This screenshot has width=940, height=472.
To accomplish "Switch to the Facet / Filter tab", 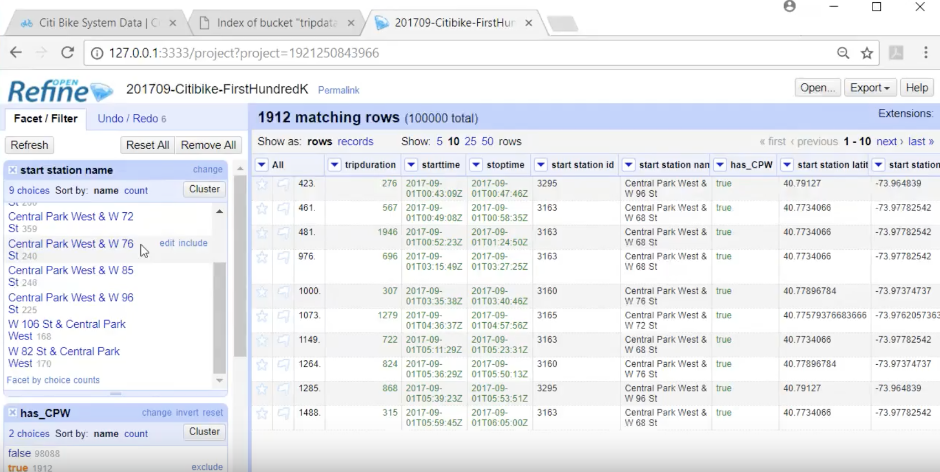I will (46, 119).
